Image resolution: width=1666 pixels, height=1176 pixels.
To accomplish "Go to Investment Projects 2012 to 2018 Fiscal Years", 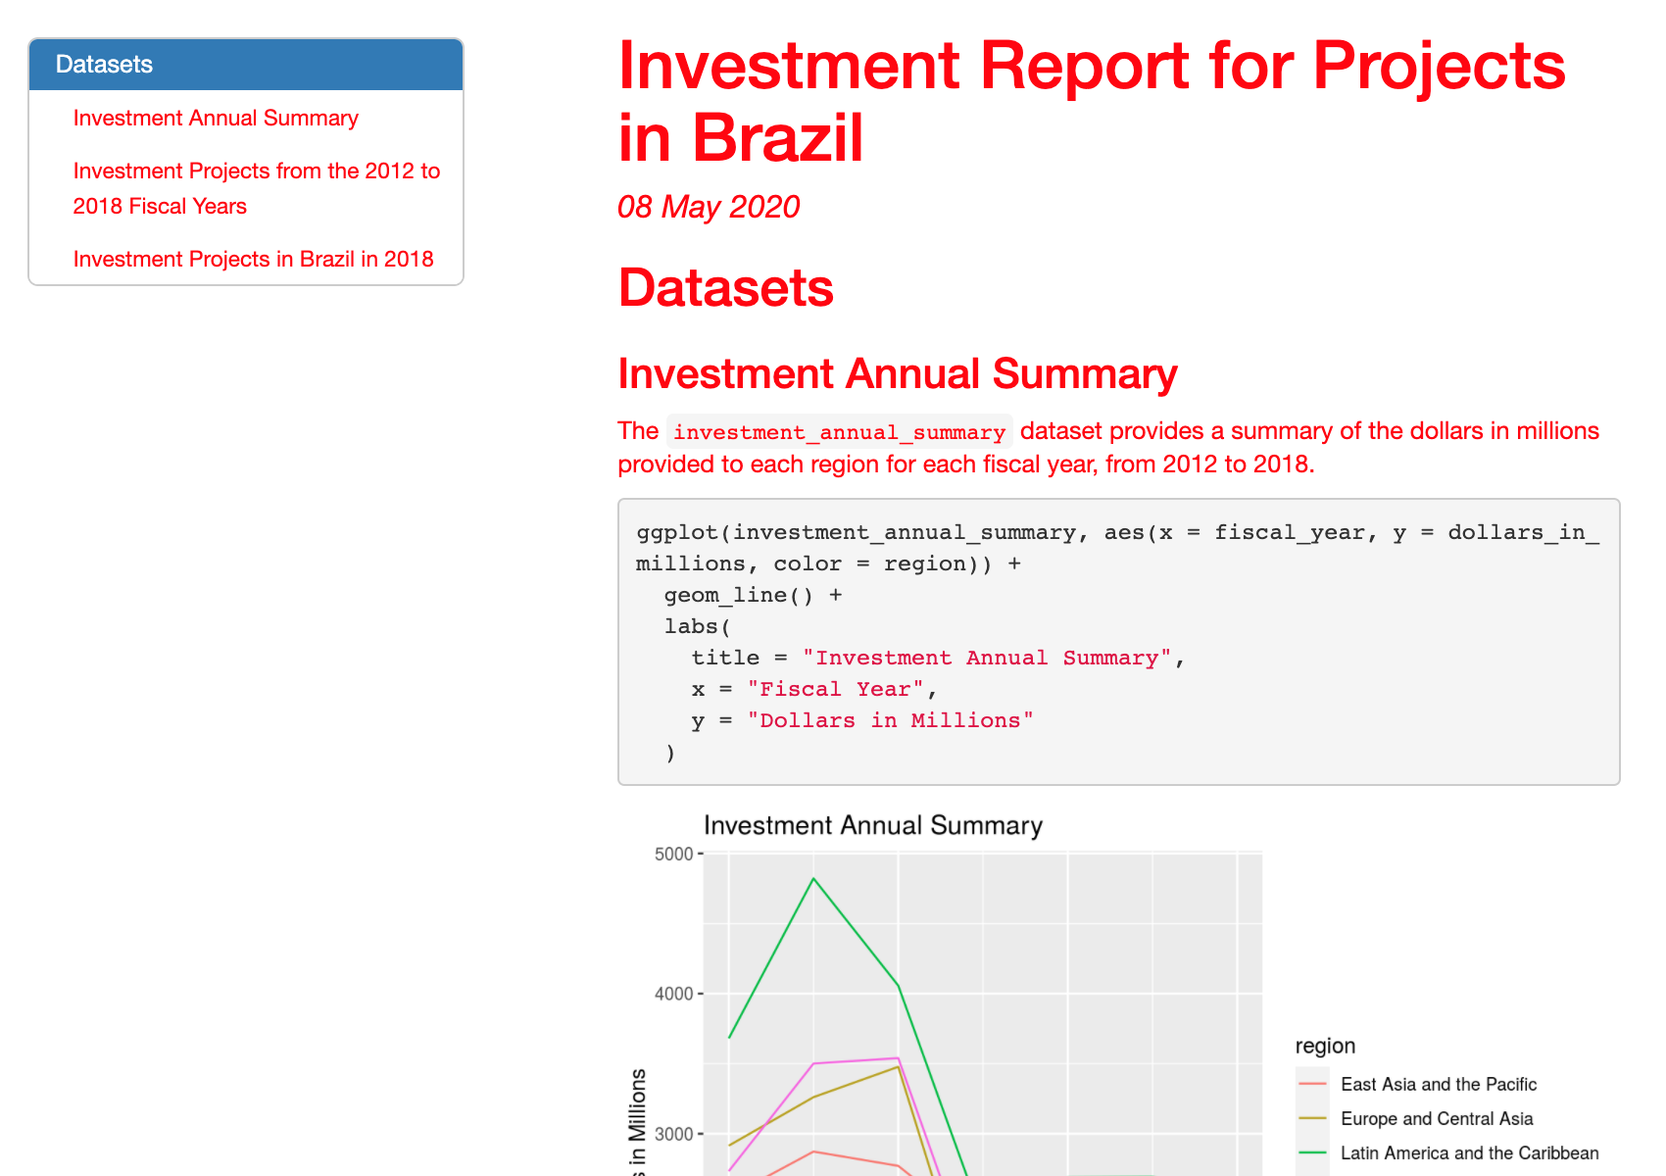I will (256, 188).
